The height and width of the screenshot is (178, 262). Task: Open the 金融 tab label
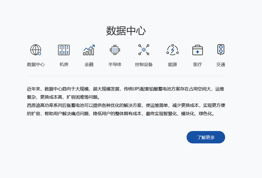89,64
